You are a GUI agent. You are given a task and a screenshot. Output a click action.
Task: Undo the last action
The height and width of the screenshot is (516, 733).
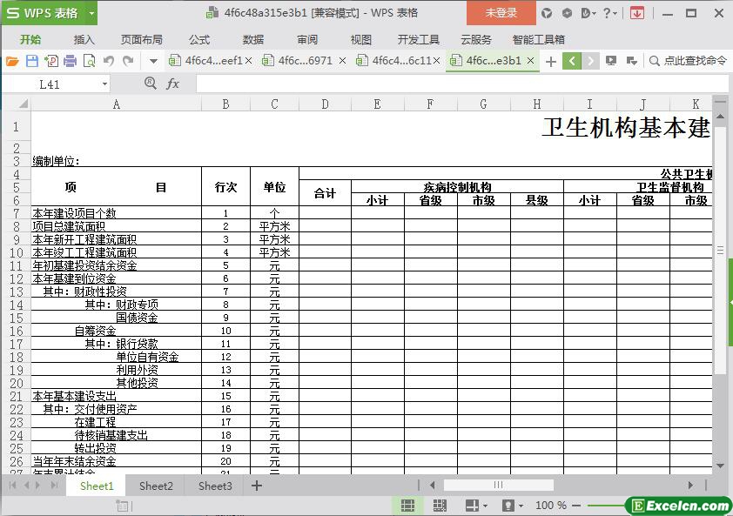[x=109, y=61]
